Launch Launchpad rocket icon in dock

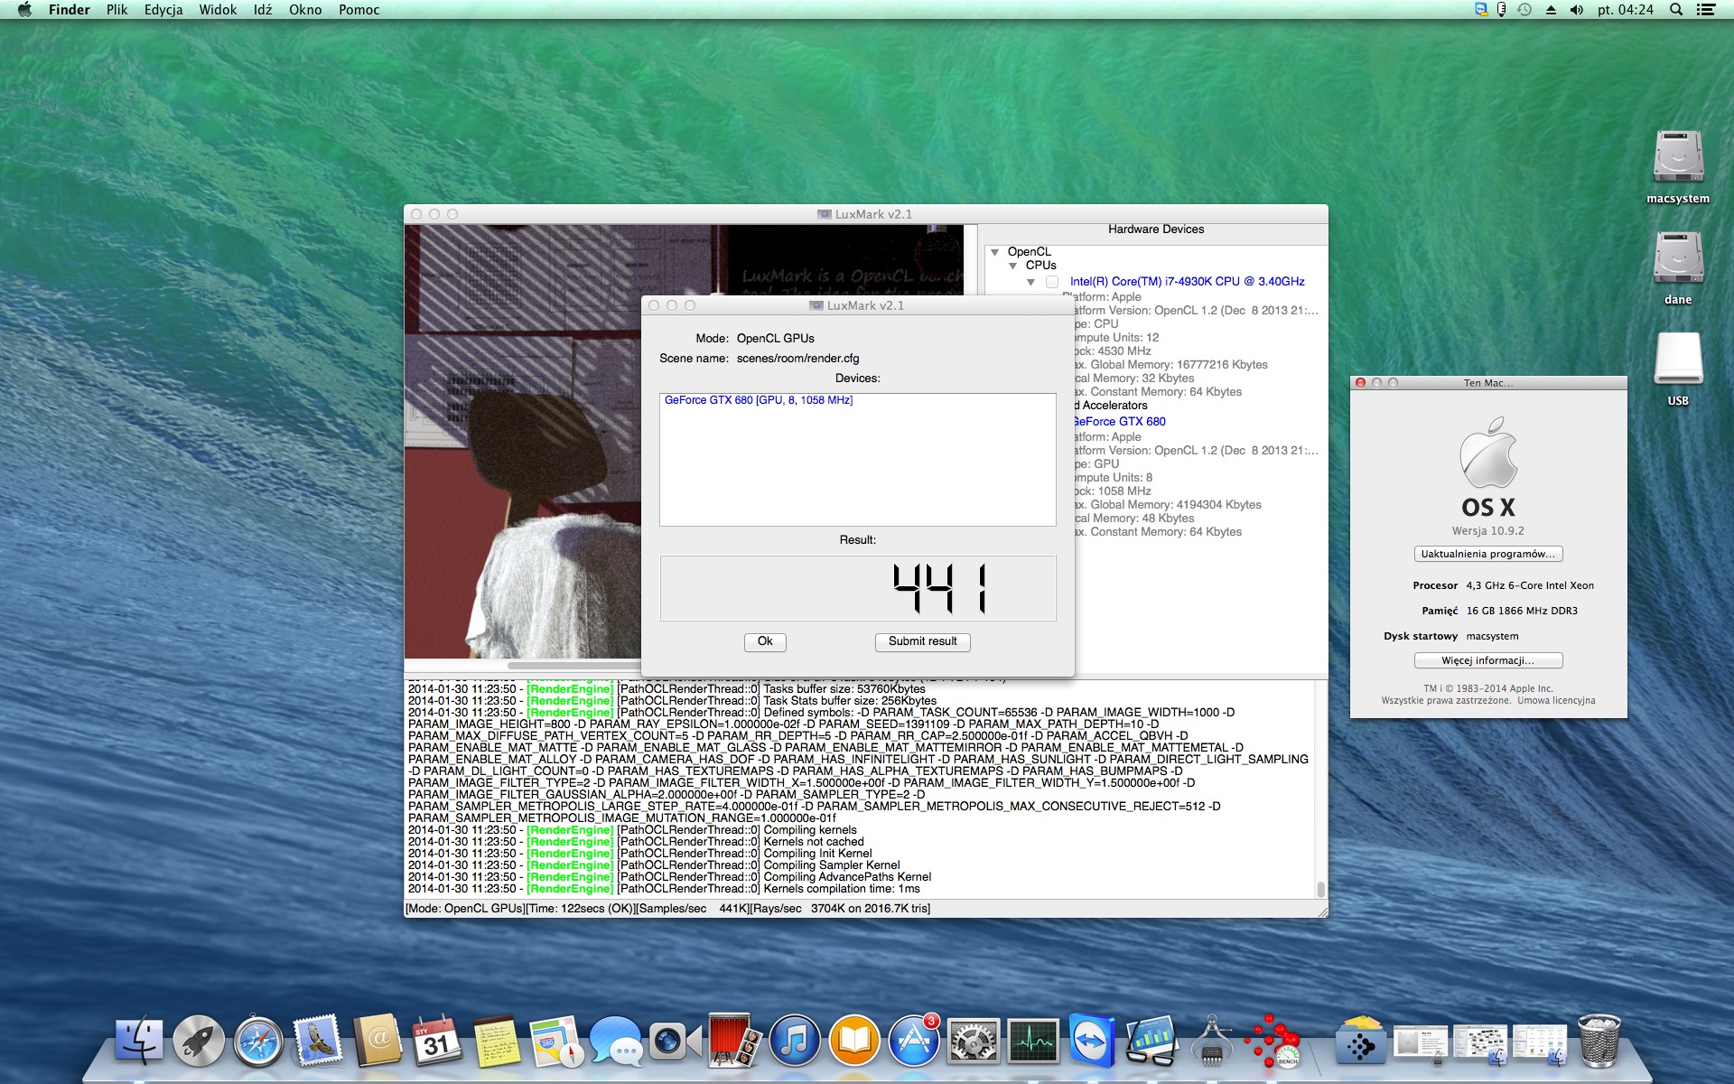pos(199,1042)
